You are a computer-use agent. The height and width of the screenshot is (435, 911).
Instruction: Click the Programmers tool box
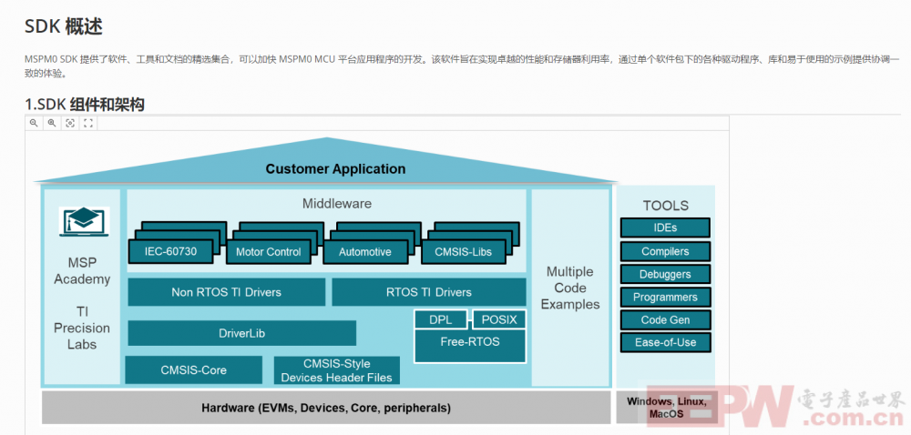click(665, 297)
